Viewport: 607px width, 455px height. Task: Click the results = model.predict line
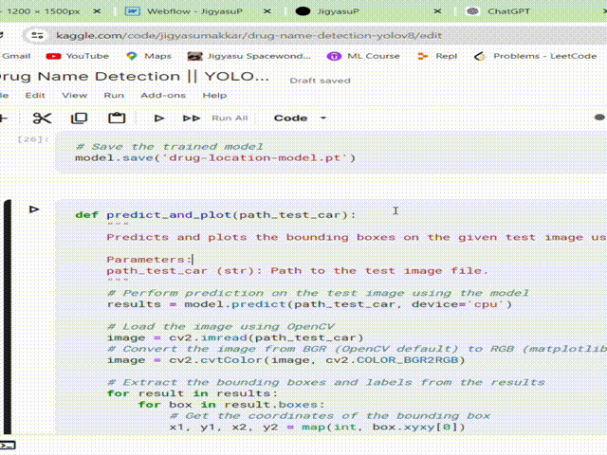pyautogui.click(x=309, y=304)
